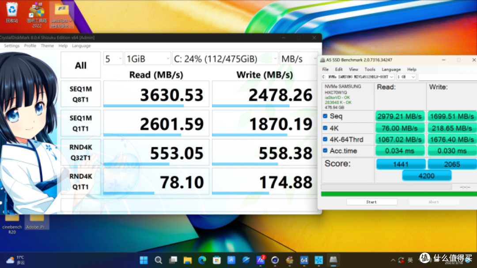
Task: Run the SEQ1M Q8T1 test
Action: pos(81,94)
